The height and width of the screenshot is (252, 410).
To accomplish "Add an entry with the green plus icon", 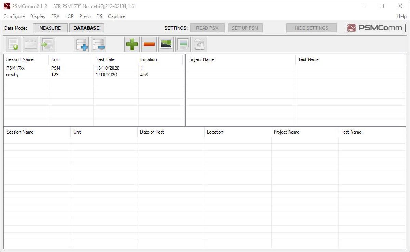I will pos(132,44).
